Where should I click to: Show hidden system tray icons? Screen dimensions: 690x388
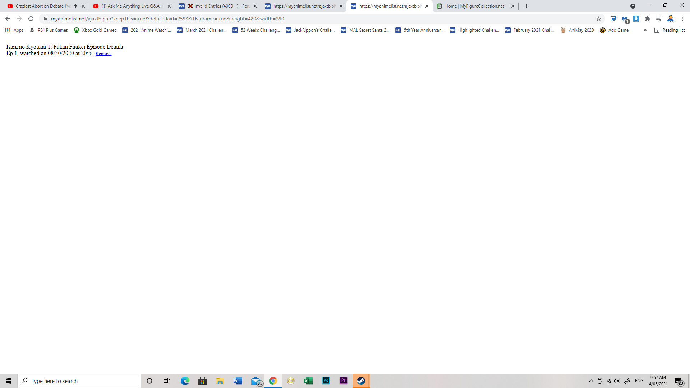click(x=591, y=381)
